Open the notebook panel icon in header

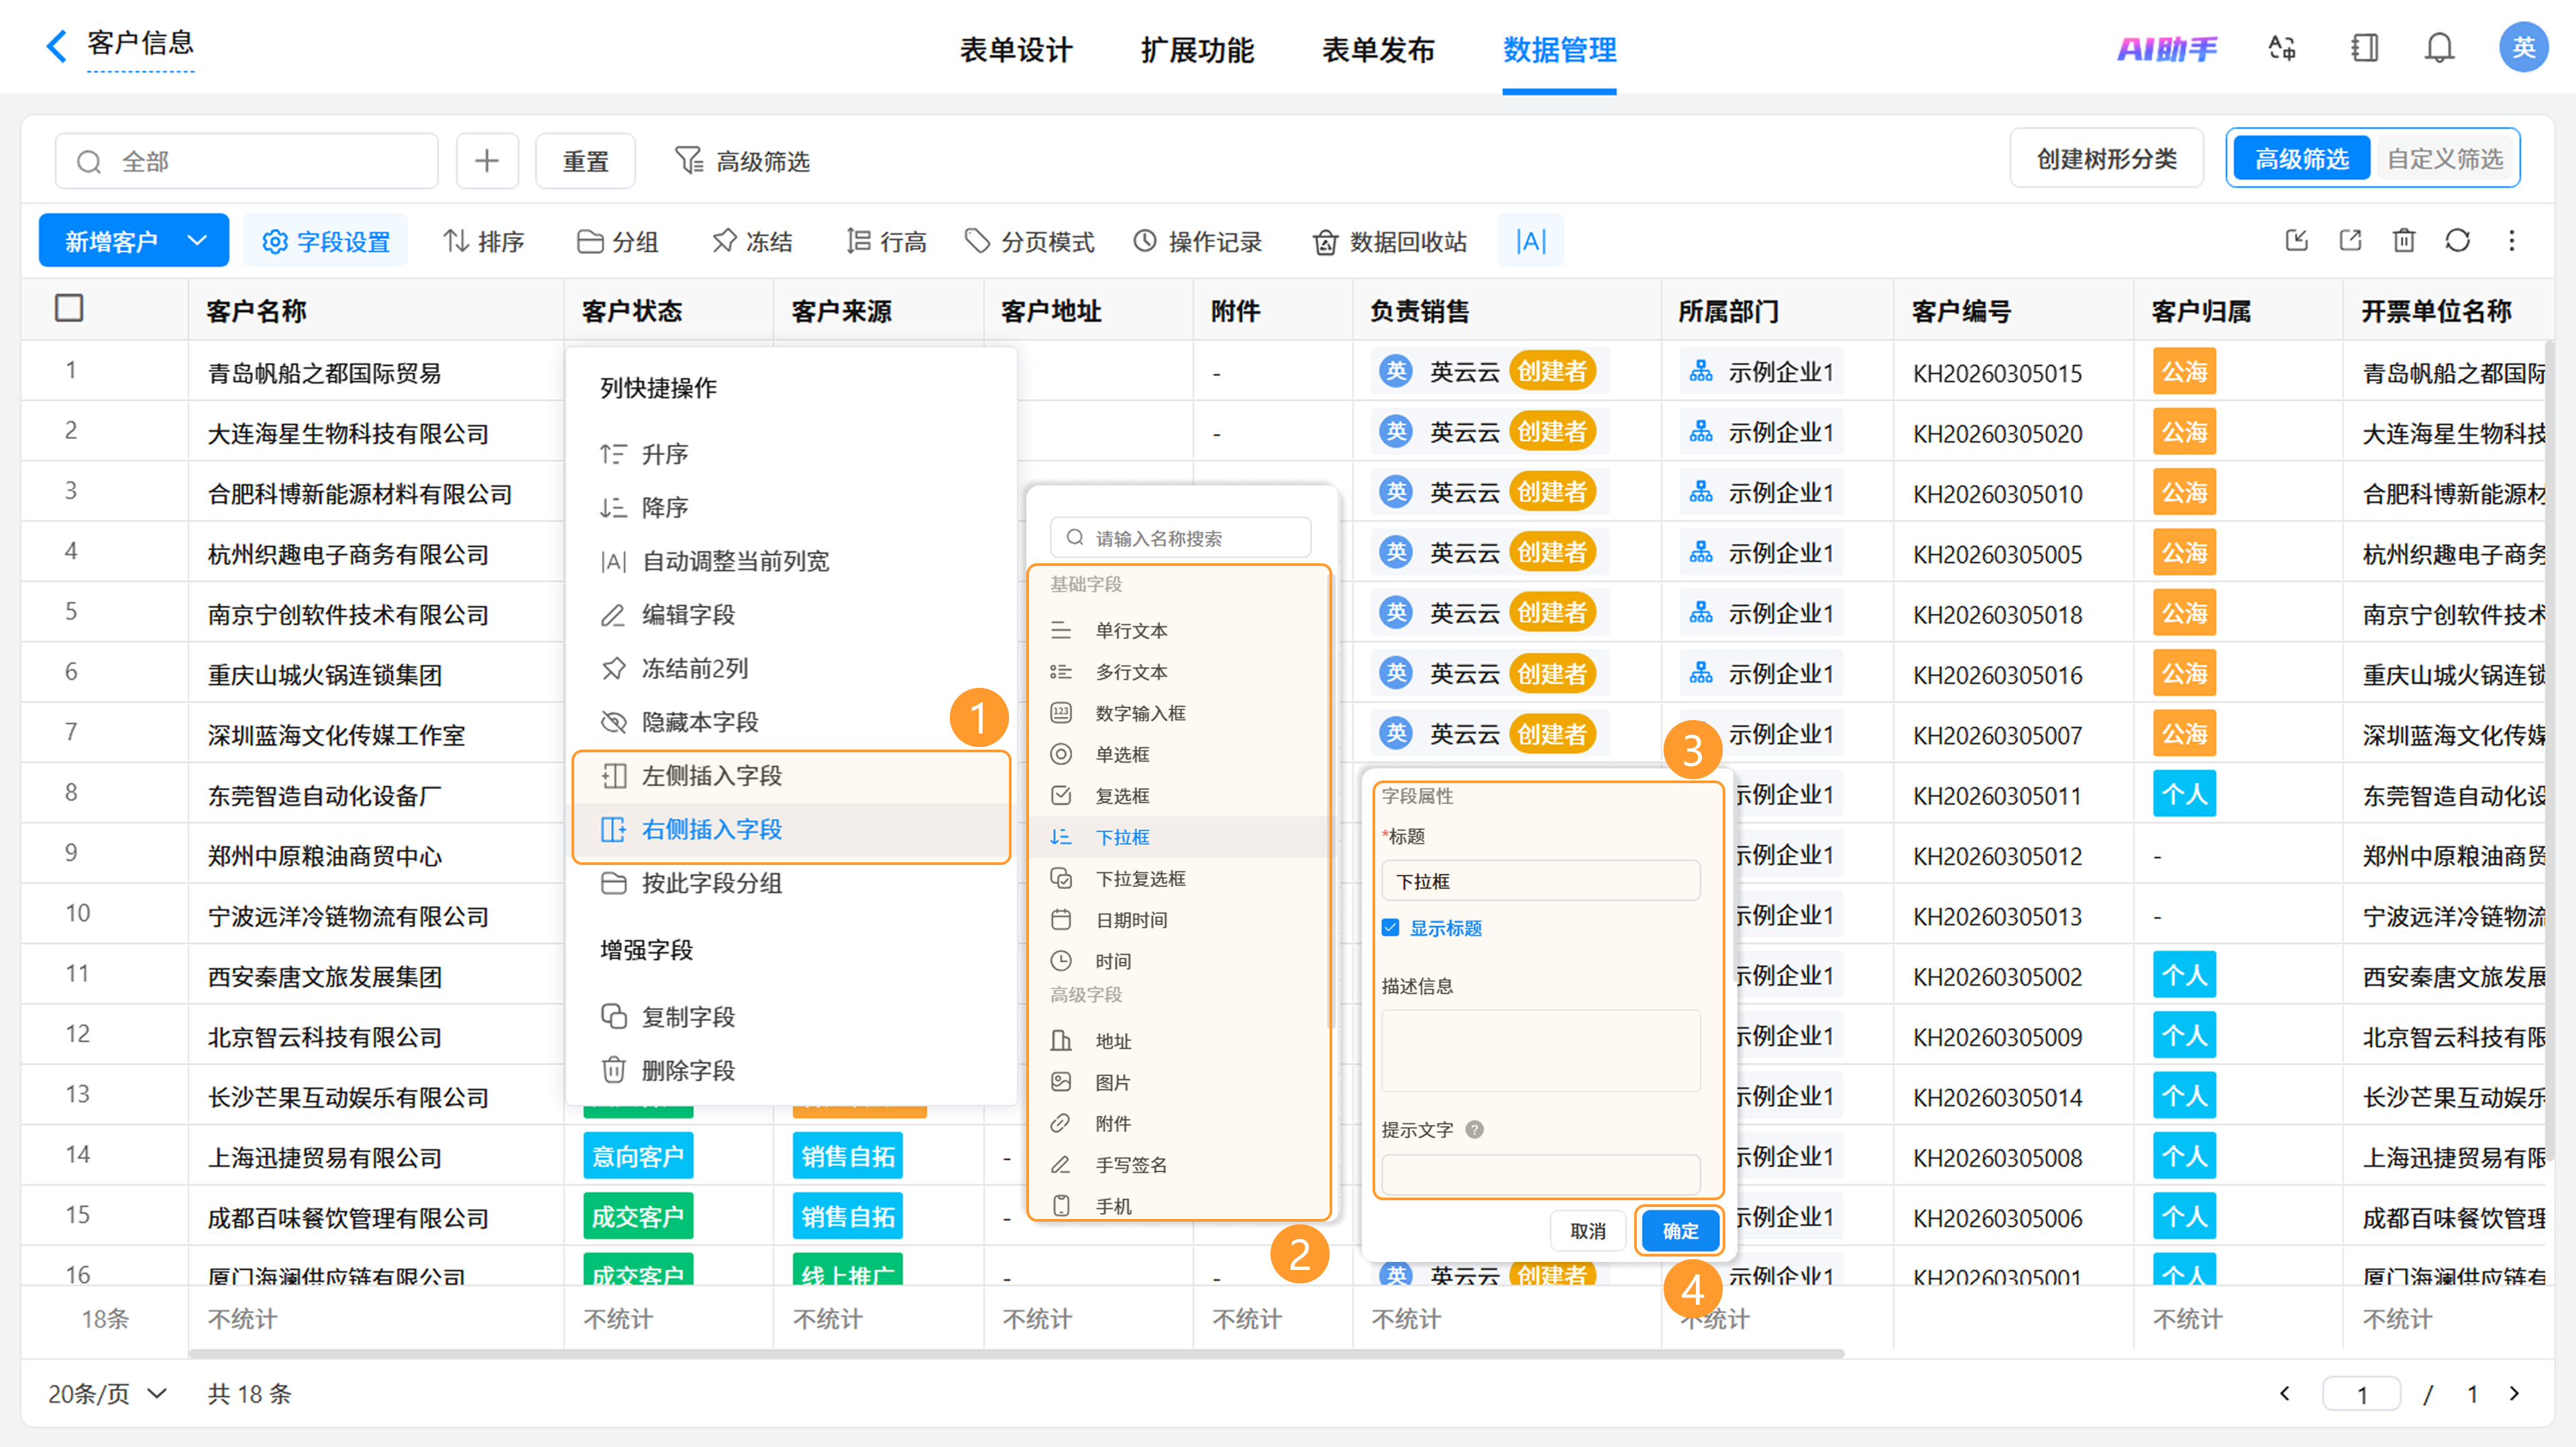2364,47
